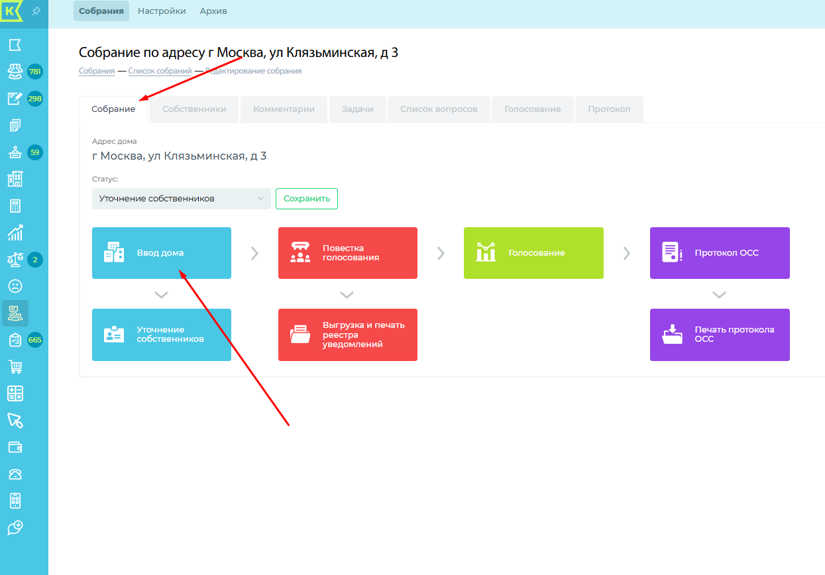Click the Печать протокола ОСС tile

pyautogui.click(x=719, y=335)
